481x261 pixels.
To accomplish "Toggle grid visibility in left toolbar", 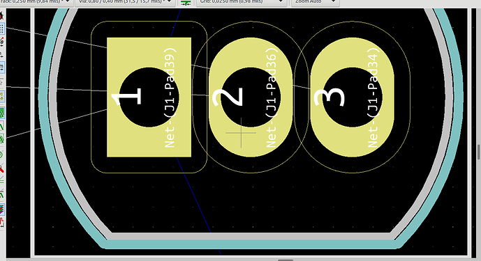I will 1,29.
